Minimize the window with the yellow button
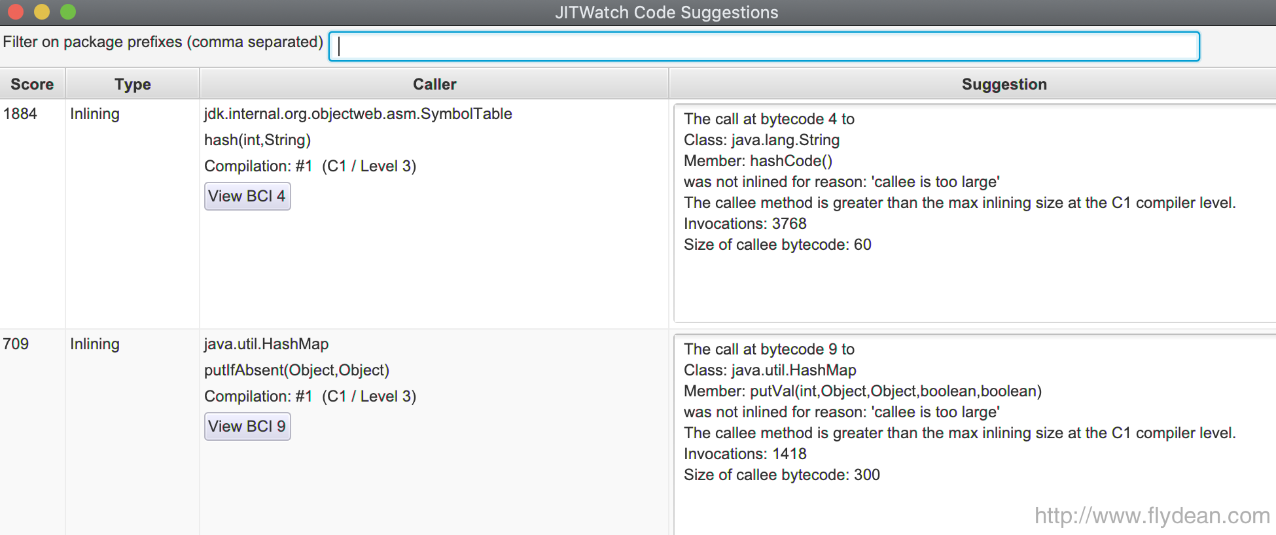This screenshot has width=1276, height=535. (x=42, y=12)
